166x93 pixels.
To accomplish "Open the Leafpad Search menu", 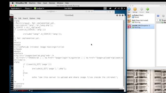I will 25,18.
